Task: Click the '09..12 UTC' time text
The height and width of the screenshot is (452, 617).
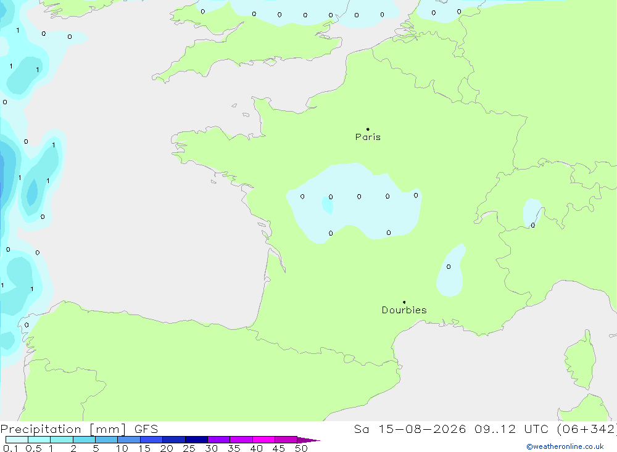Action: [512, 429]
